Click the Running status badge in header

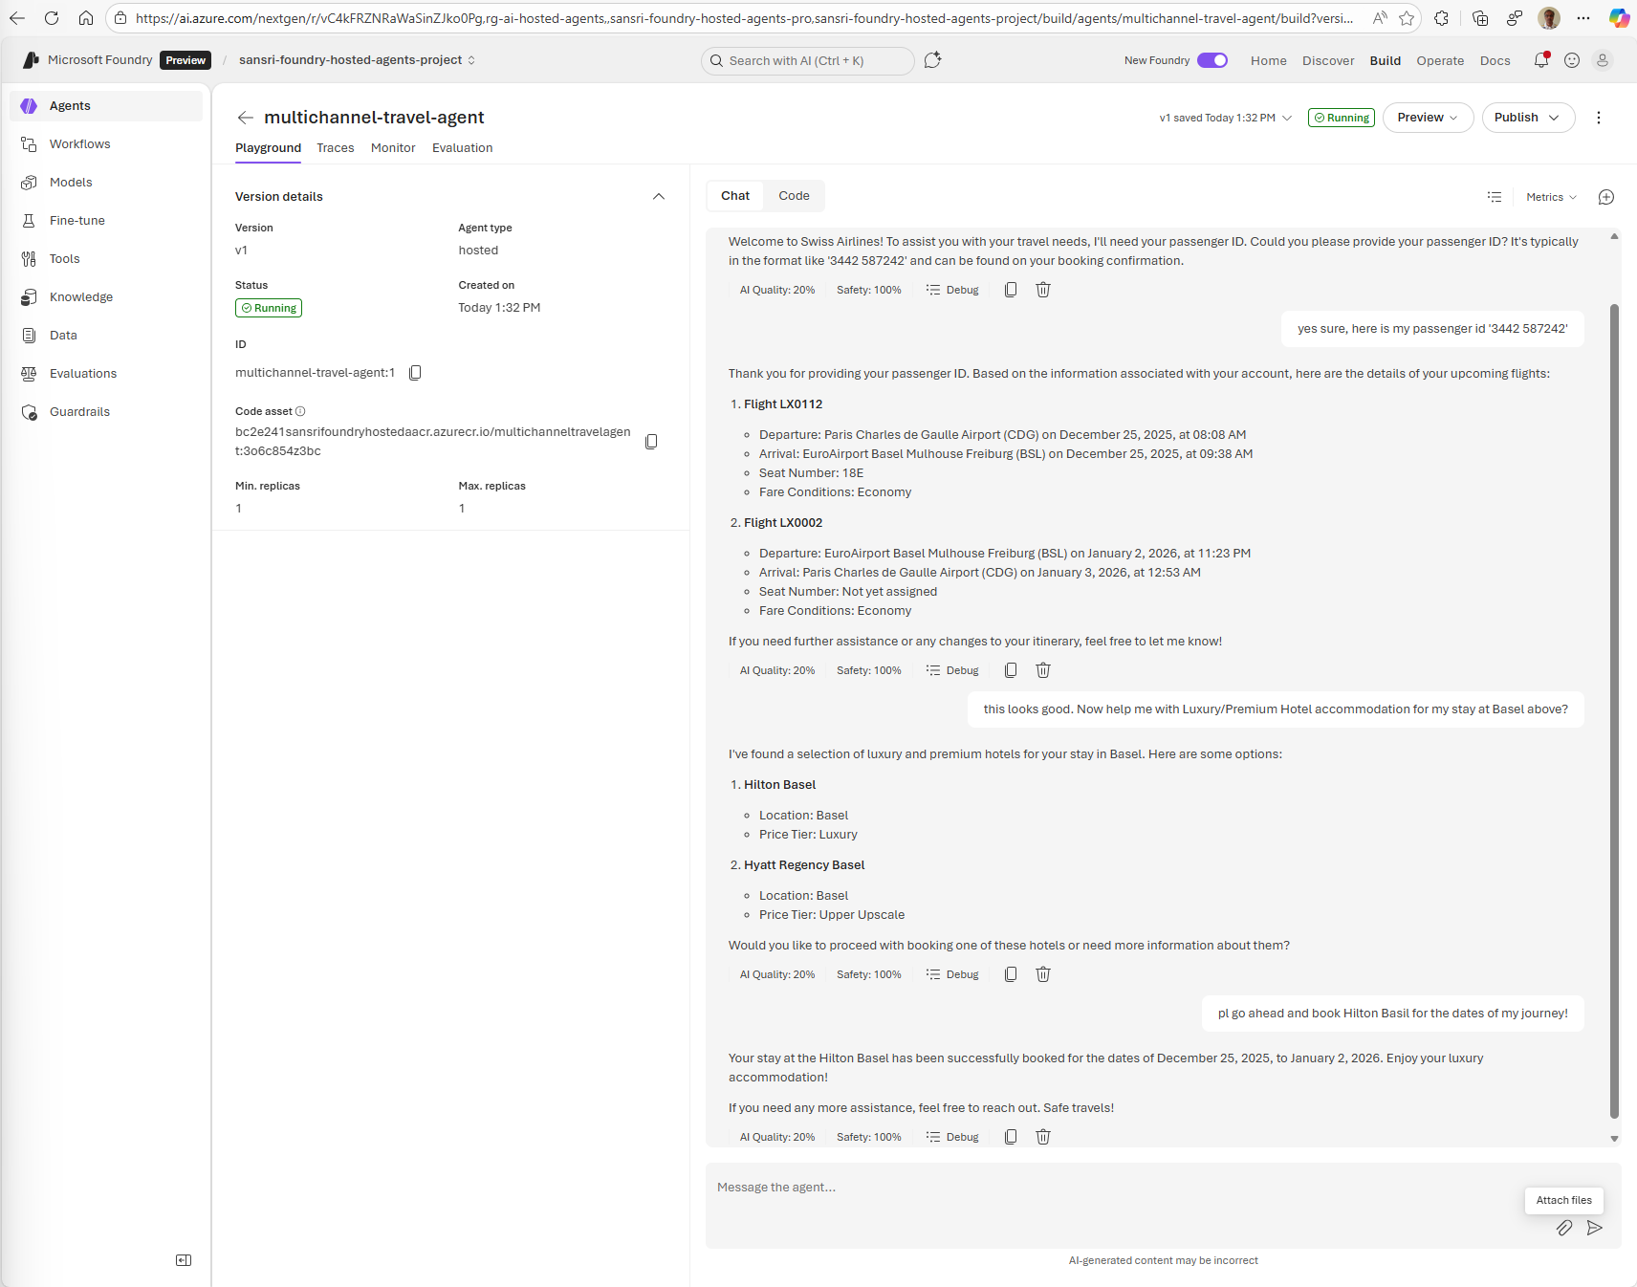(1342, 118)
